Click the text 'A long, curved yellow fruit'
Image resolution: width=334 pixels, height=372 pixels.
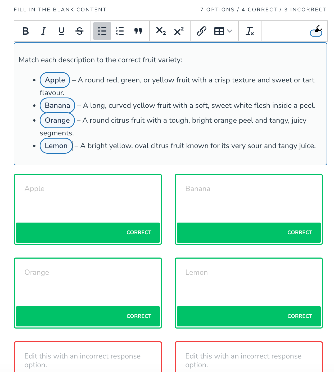tap(127, 105)
